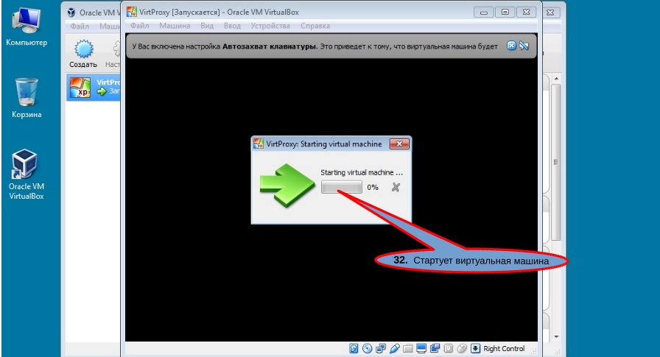The width and height of the screenshot is (660, 357).
Task: Click the Right Control host key label
Action: coord(504,349)
